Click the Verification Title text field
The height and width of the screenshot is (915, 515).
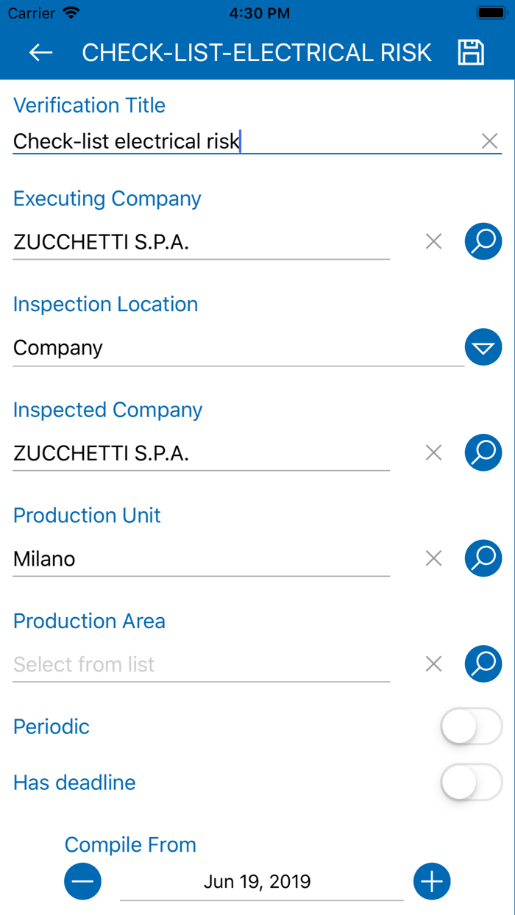coord(221,140)
